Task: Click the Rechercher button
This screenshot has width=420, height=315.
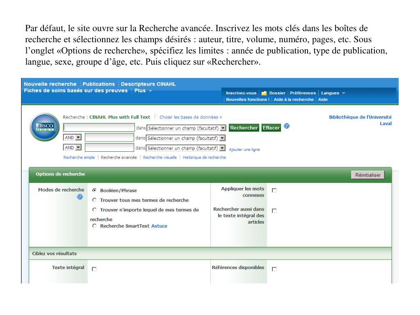Action: click(244, 128)
